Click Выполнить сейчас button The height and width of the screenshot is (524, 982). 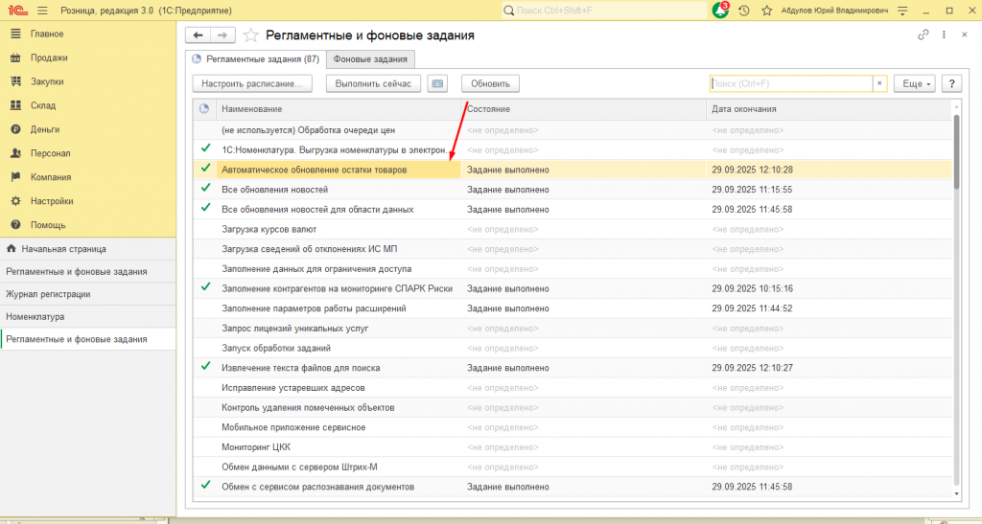tap(373, 83)
